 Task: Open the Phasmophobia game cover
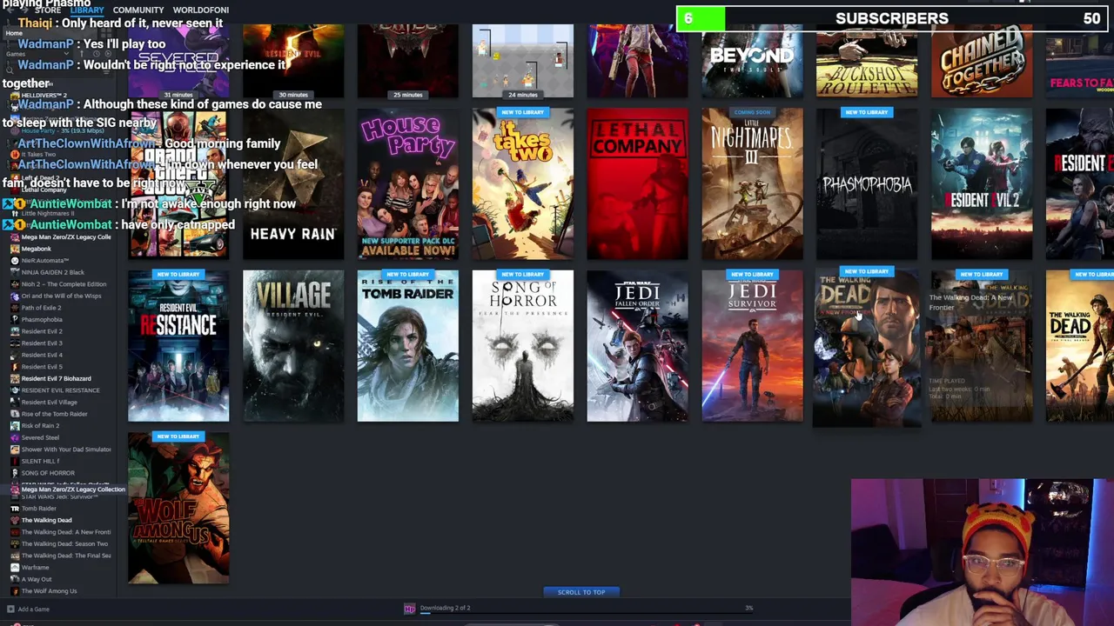point(867,183)
